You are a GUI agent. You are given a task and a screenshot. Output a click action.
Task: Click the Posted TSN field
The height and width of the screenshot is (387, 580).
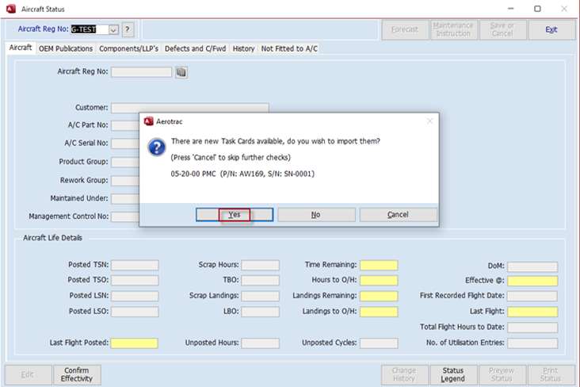coord(135,265)
